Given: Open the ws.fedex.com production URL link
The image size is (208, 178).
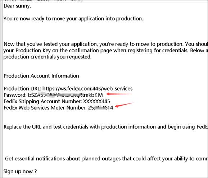Looking at the screenshot, I should pos(87,88).
